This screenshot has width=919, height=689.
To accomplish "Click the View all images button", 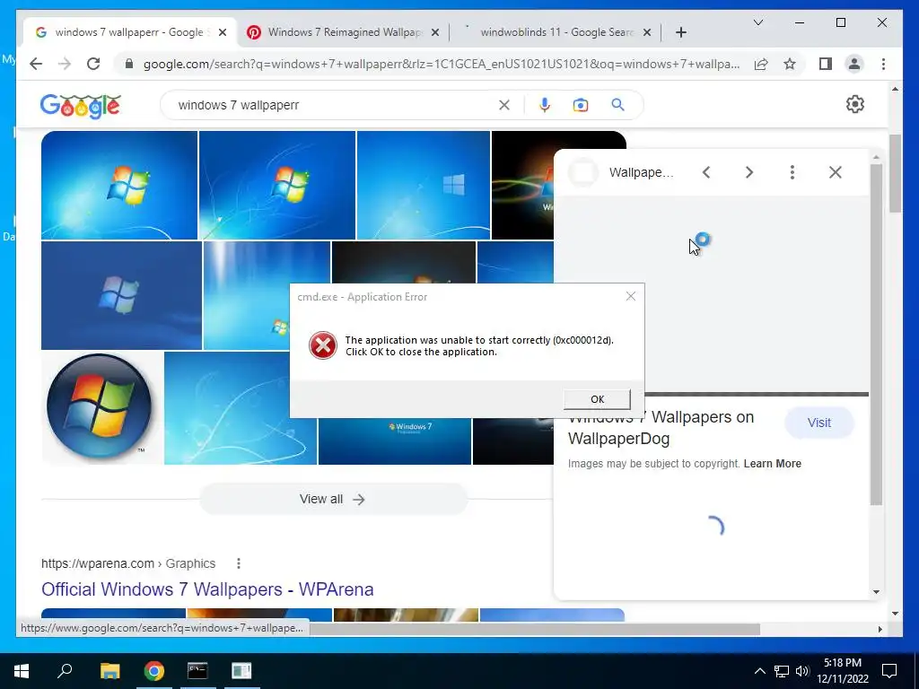I will click(333, 499).
